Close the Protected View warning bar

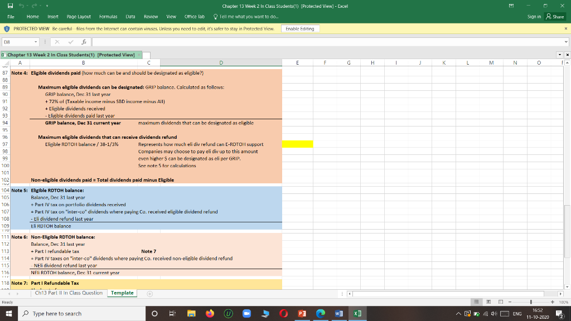point(566,28)
